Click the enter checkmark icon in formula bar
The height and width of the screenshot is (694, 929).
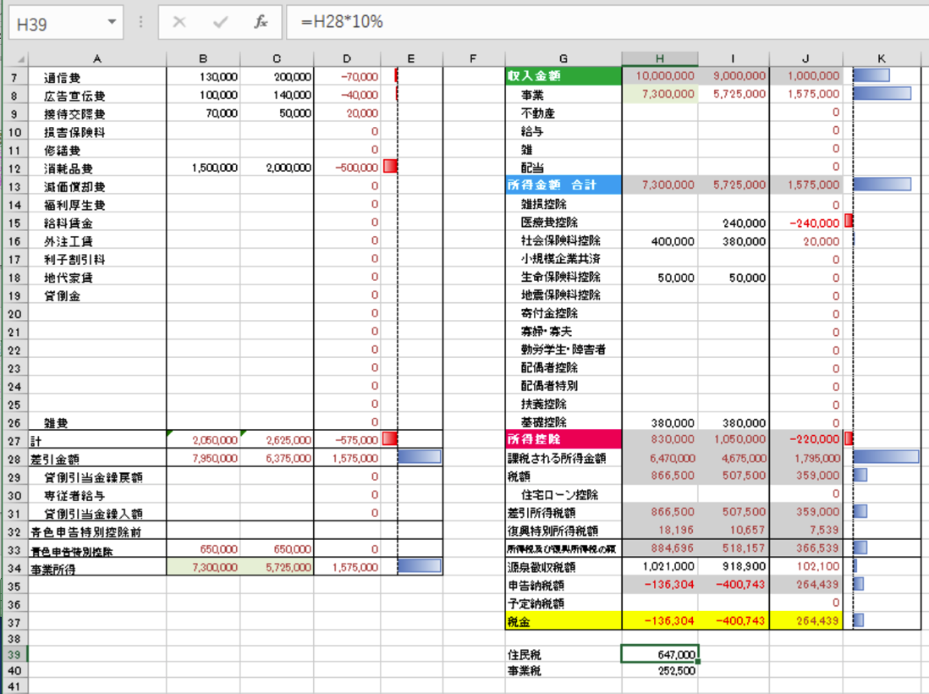click(x=220, y=23)
